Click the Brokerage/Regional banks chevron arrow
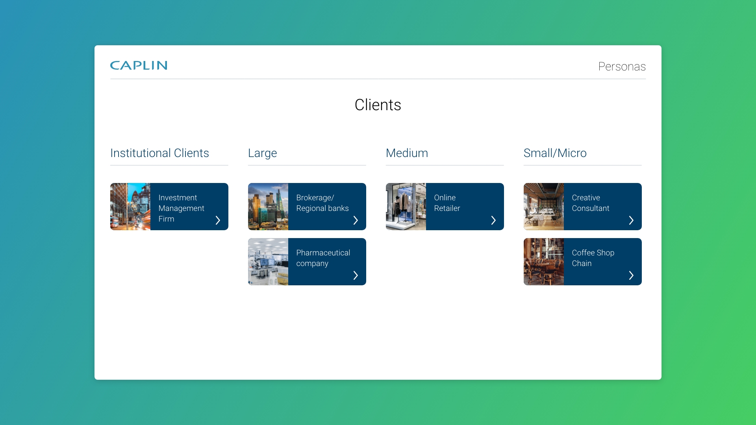This screenshot has width=756, height=425. tap(356, 220)
